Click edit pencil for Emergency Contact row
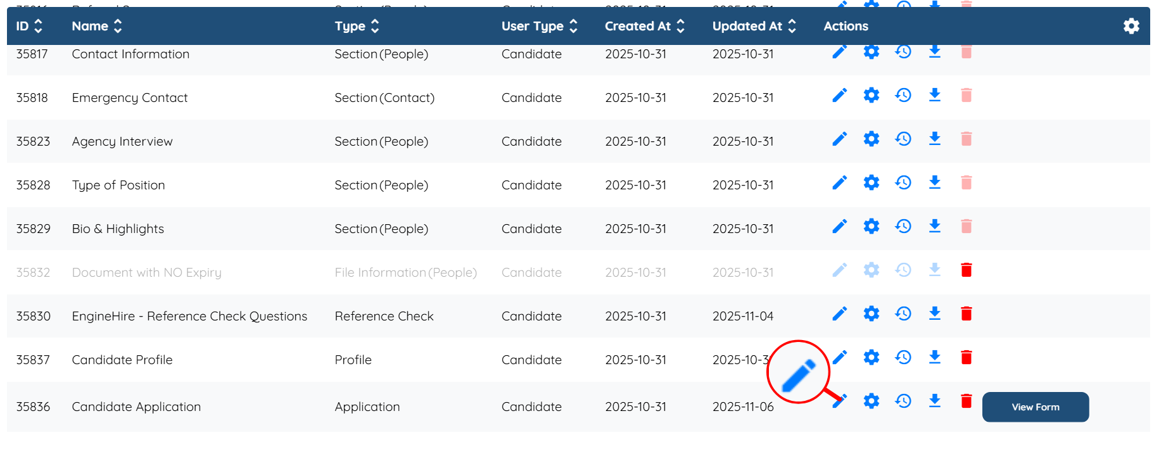This screenshot has width=1154, height=449. (839, 96)
